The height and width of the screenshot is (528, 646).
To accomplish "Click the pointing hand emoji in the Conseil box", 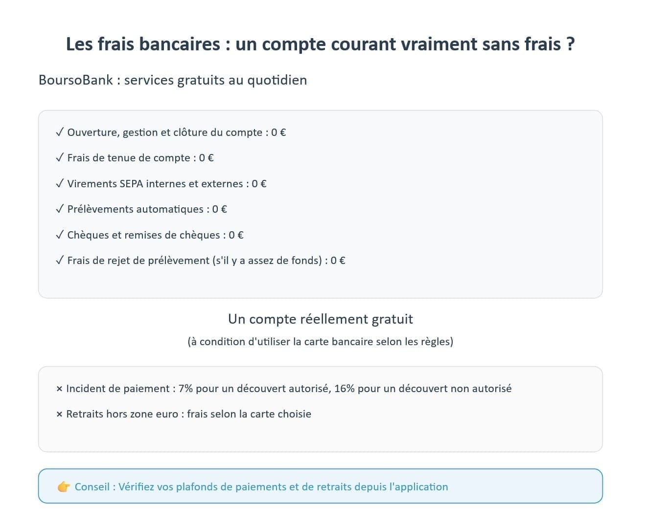I will tap(64, 487).
